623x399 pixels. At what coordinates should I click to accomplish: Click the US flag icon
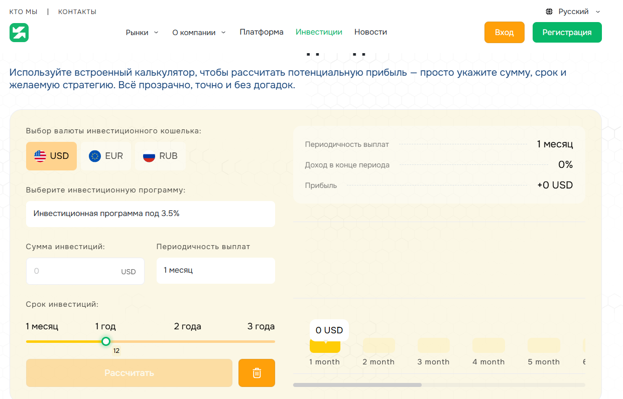pyautogui.click(x=40, y=156)
